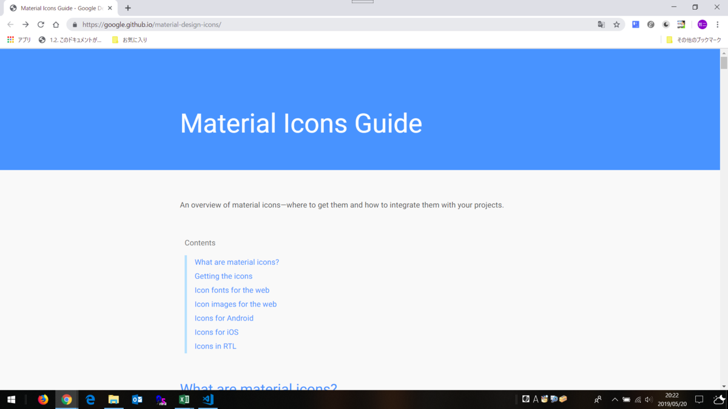Open the Action Center notification icon
728x409 pixels.
(699, 399)
